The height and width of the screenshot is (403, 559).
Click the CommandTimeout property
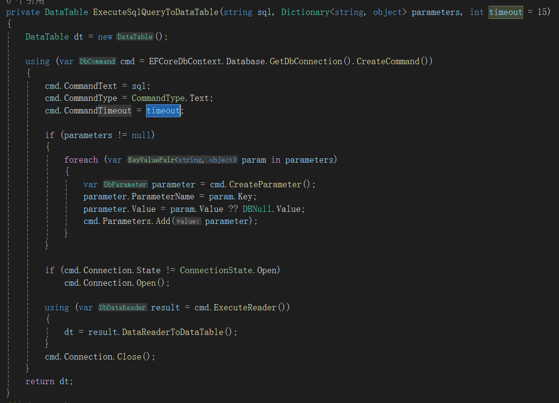[x=98, y=111]
